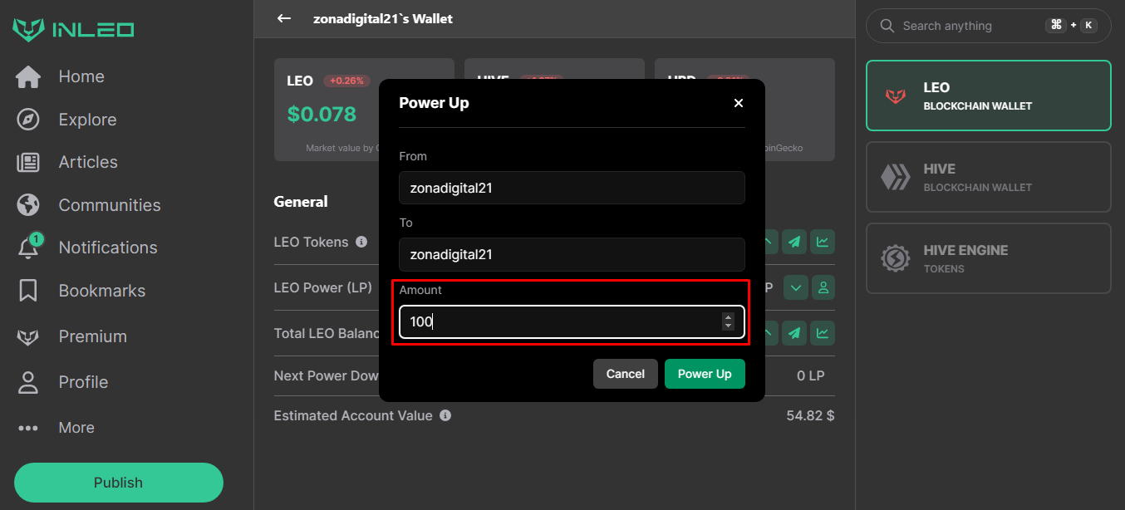Click the General section heading
This screenshot has height=510, width=1125.
301,202
